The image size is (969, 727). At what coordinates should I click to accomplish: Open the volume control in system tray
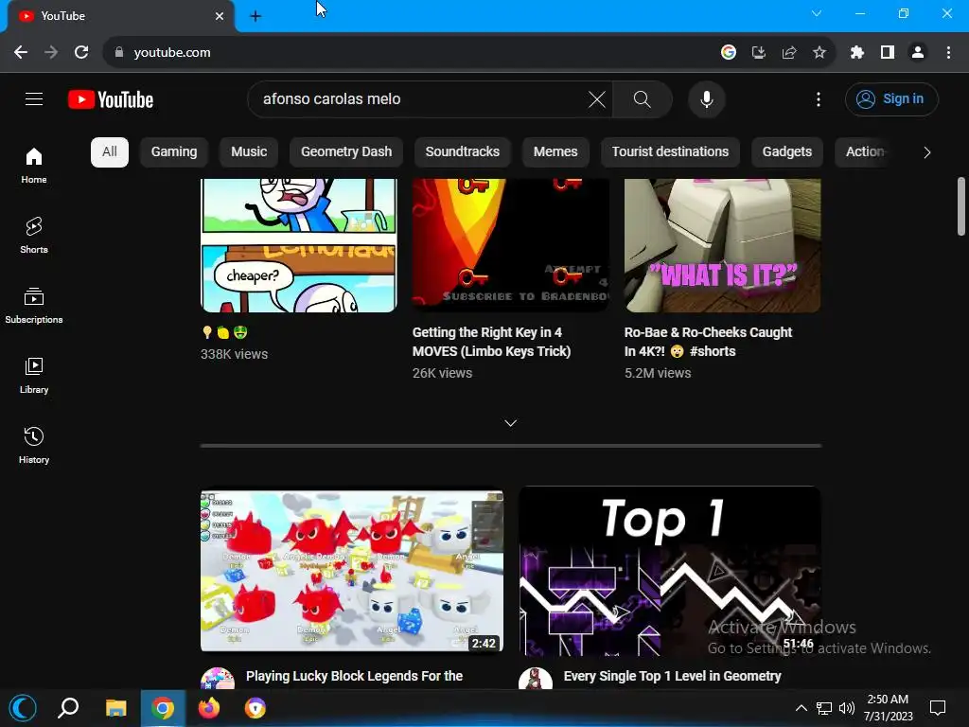[847, 708]
